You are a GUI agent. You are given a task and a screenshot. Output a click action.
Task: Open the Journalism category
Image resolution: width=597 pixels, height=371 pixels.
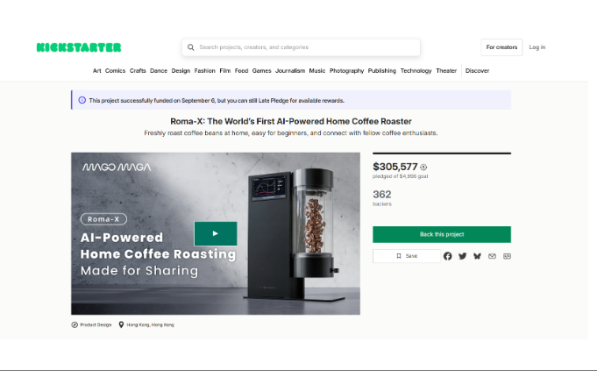pyautogui.click(x=290, y=70)
